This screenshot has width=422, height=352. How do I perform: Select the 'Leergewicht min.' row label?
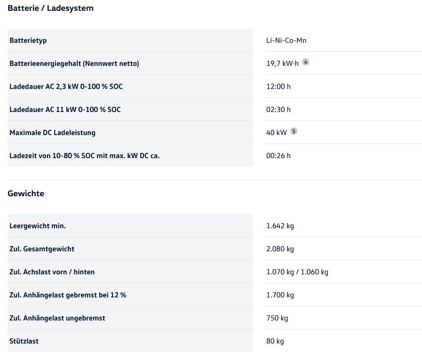[x=38, y=226]
